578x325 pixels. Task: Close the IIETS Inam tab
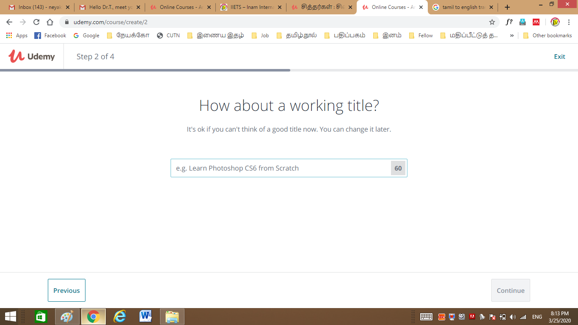pyautogui.click(x=280, y=7)
